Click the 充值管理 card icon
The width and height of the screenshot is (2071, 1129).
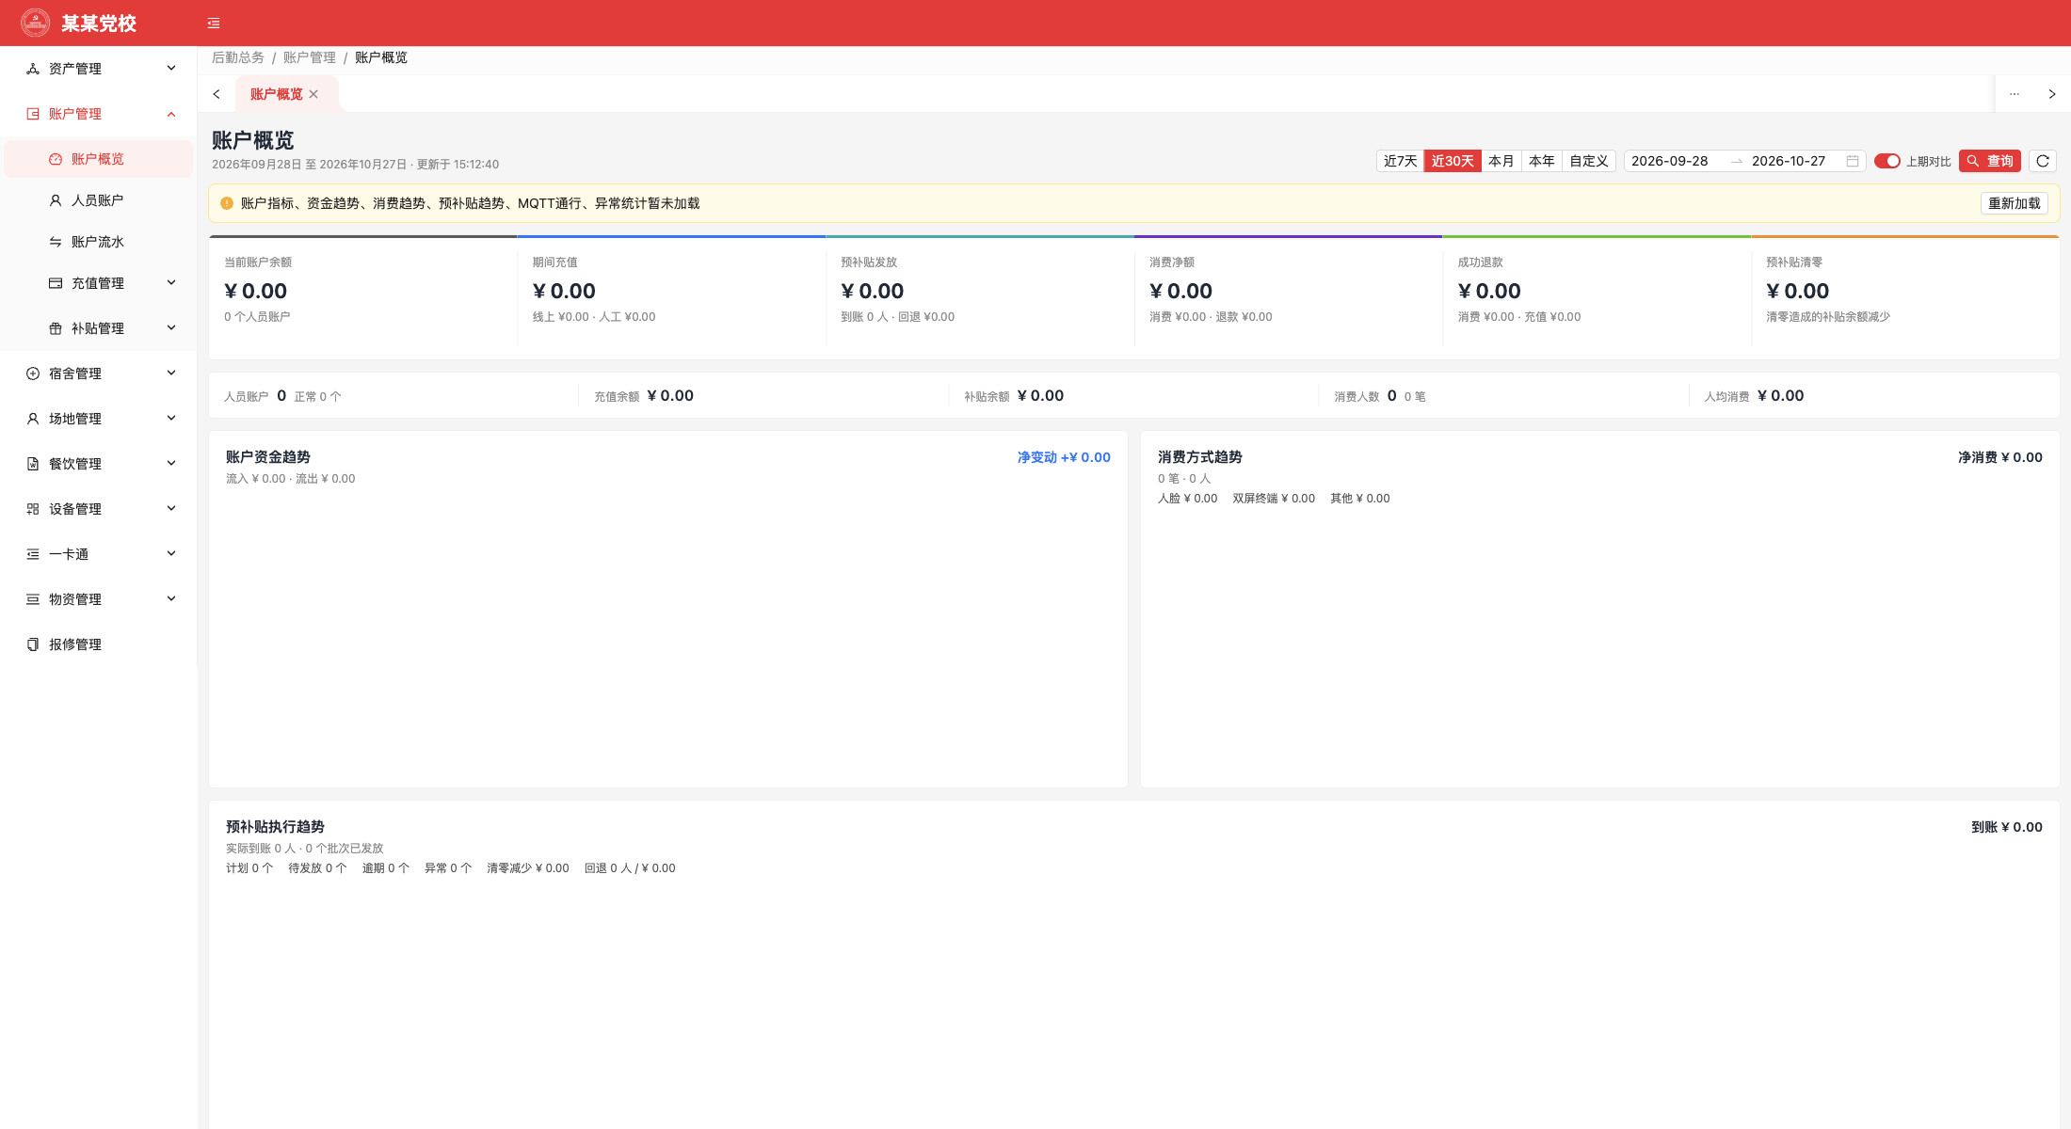56,283
